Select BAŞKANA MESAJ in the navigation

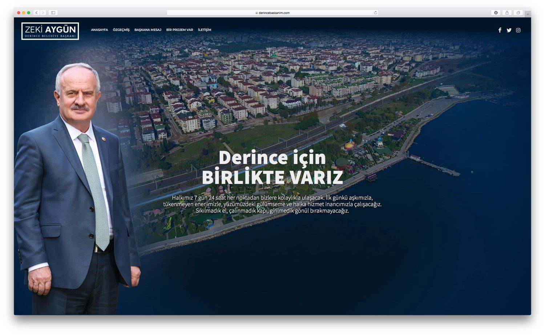pyautogui.click(x=148, y=30)
